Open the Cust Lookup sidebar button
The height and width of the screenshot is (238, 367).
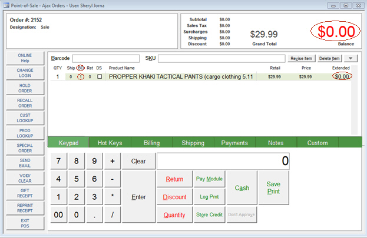pos(25,118)
